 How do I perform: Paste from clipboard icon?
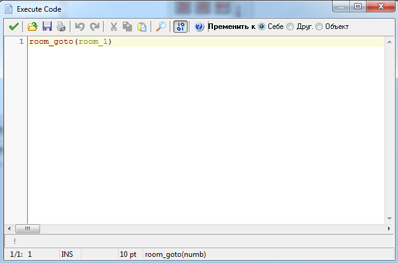coord(142,26)
